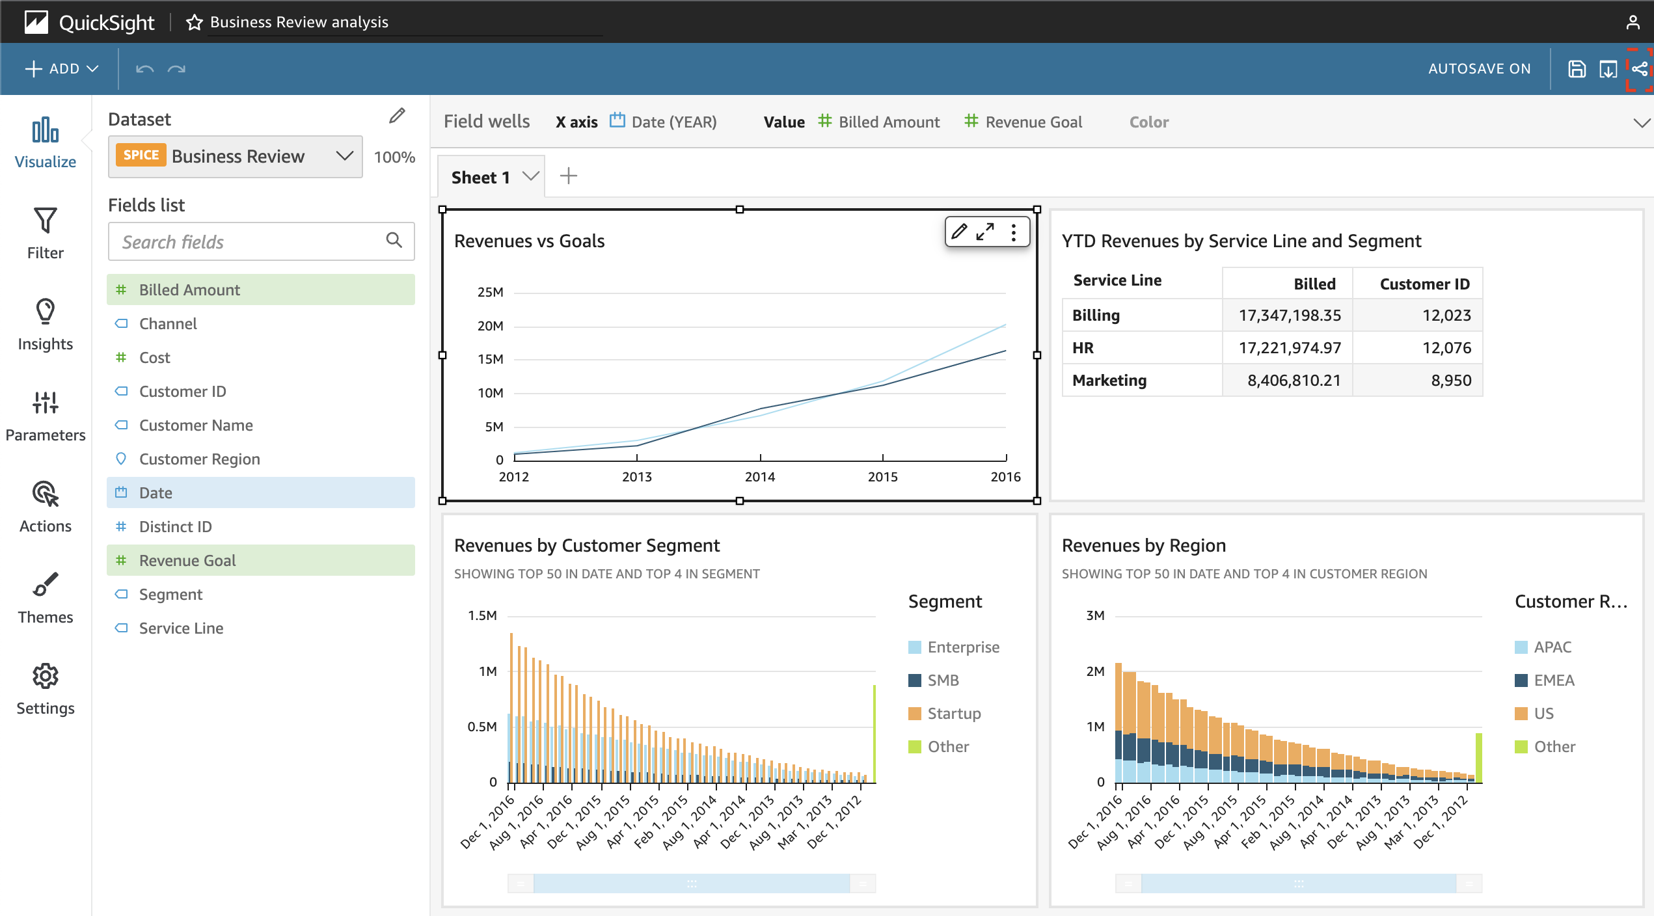Click the Marketing row label

(x=1109, y=381)
